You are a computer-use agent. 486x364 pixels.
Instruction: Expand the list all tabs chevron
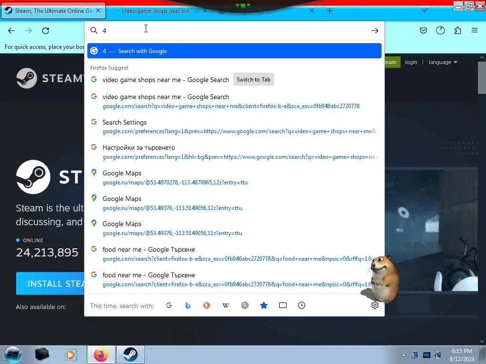[x=424, y=10]
